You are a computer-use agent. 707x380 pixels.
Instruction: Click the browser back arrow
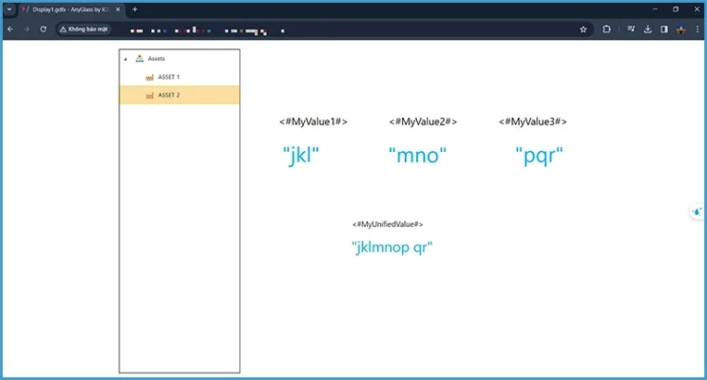(x=10, y=28)
